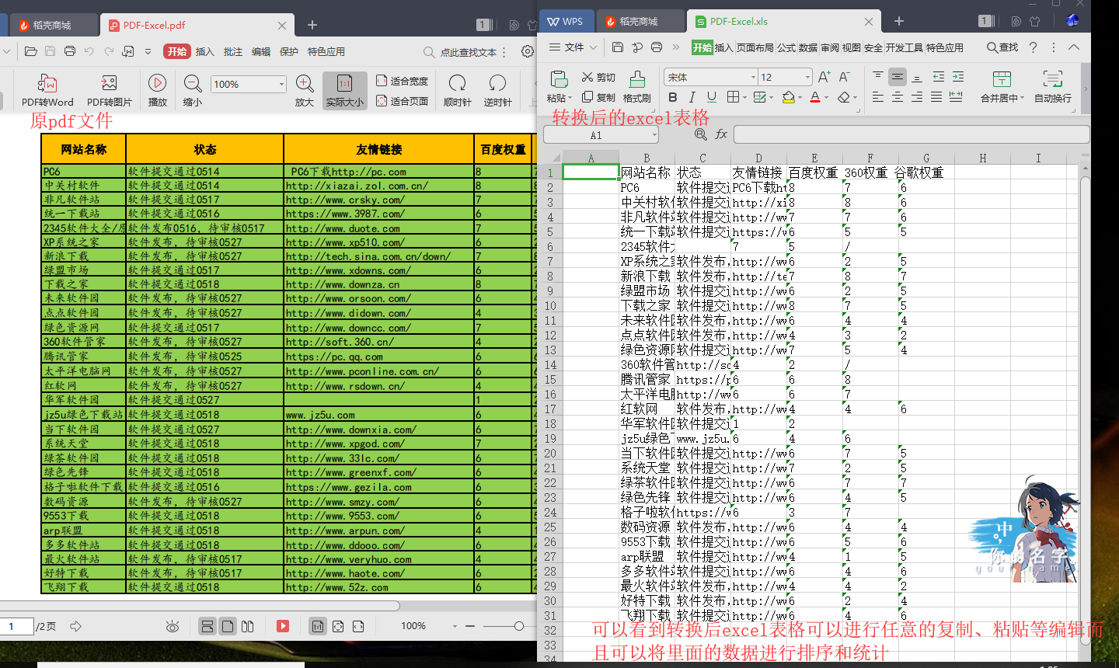Select column H header

[983, 158]
